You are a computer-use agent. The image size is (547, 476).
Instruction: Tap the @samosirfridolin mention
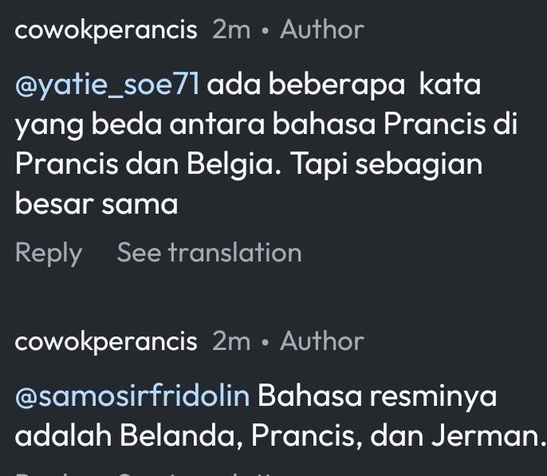tap(132, 395)
